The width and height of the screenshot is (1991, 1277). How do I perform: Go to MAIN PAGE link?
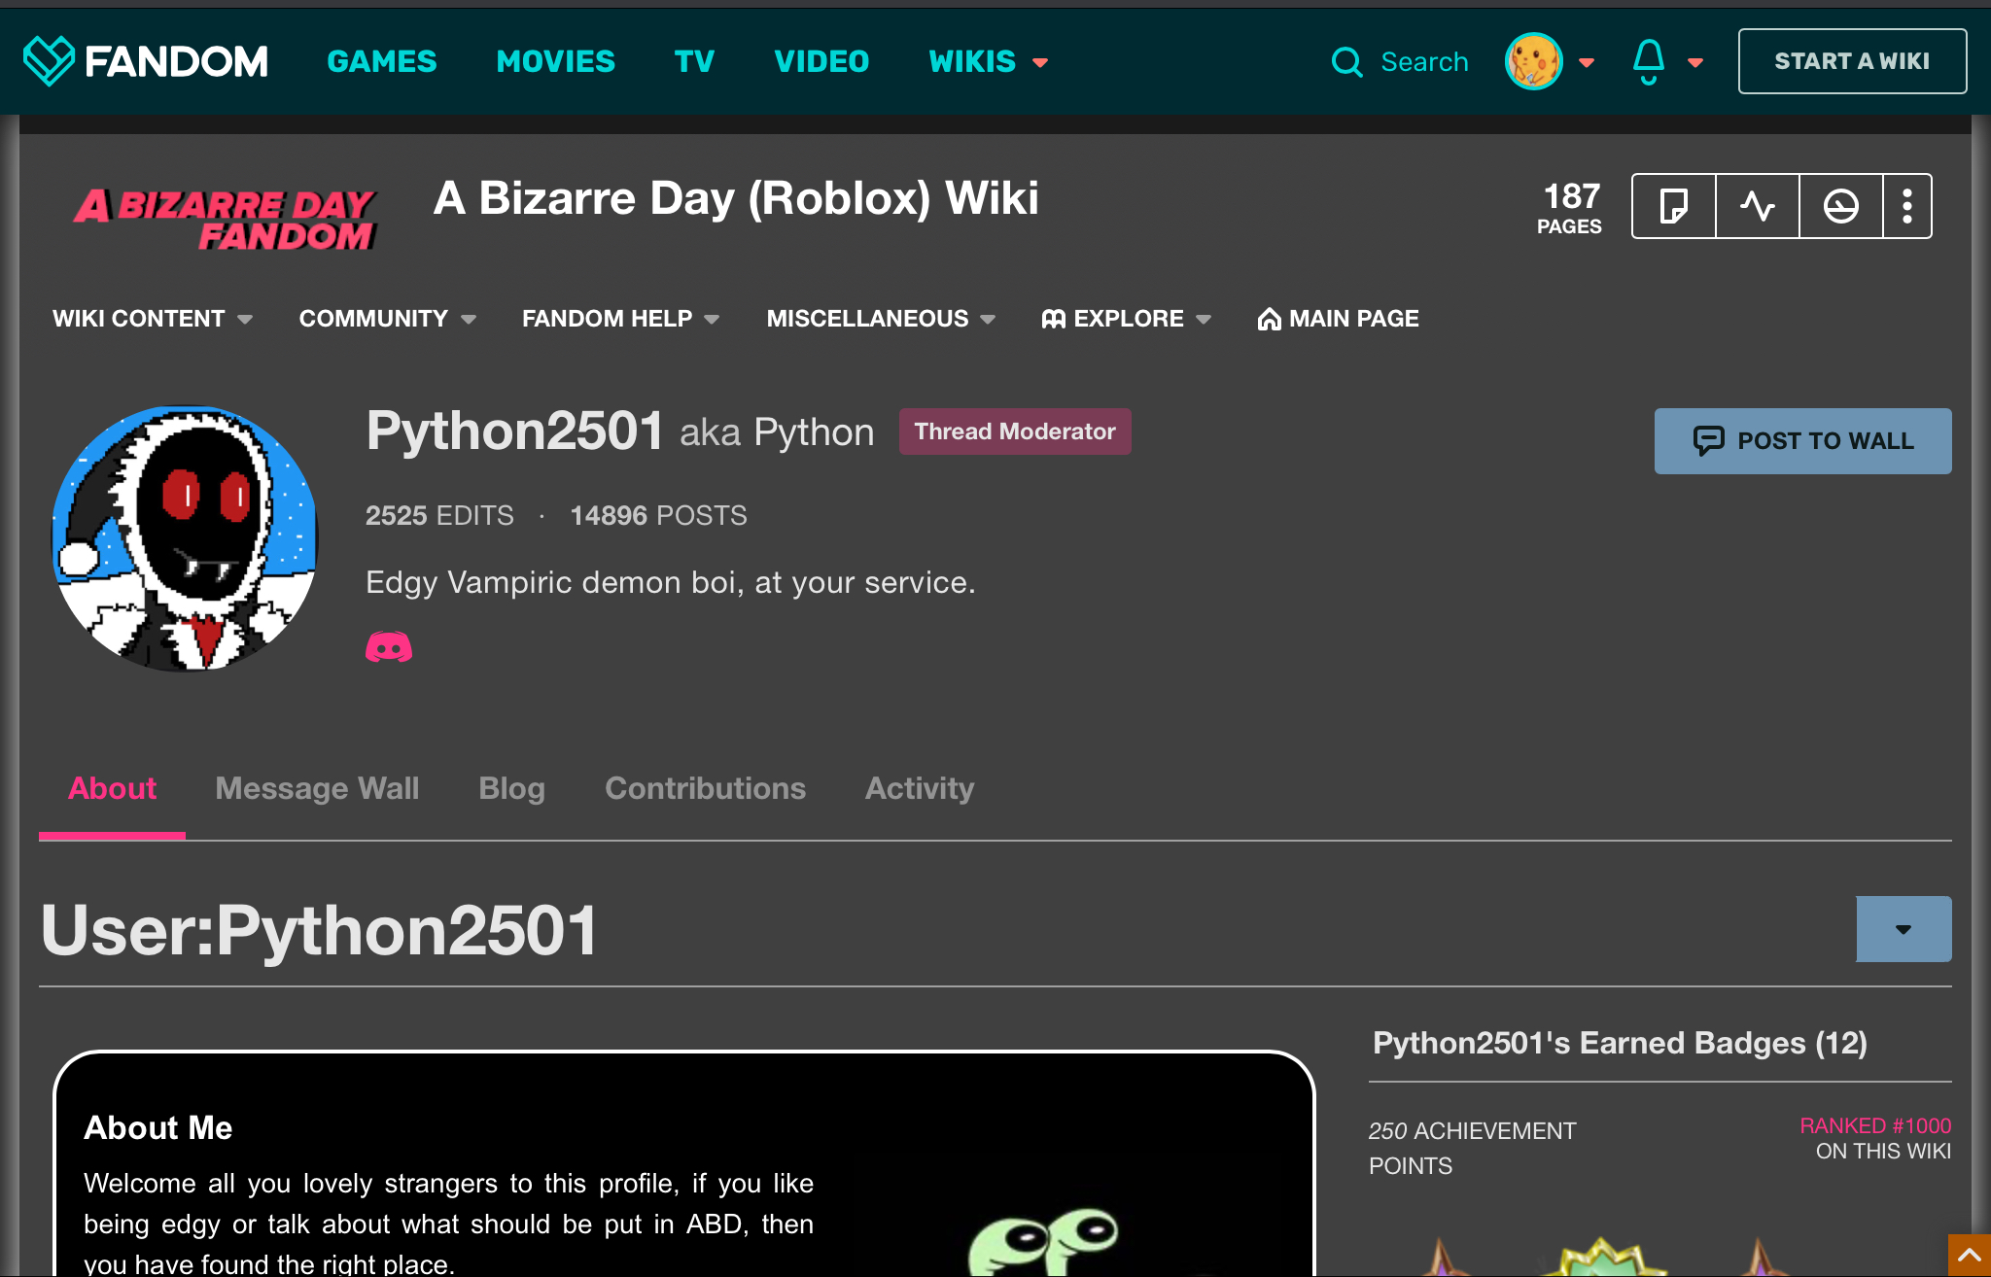click(1338, 319)
